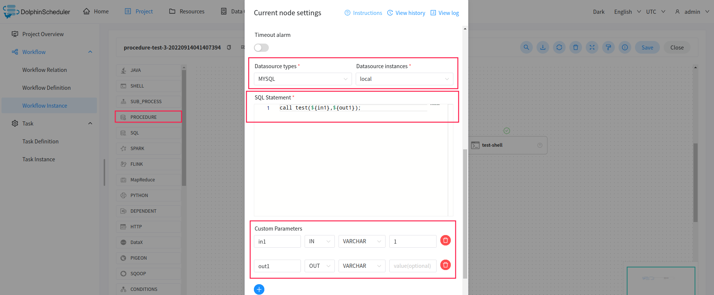Screen dimensions: 714x295
Task: Click the format DAG paint-roller icon
Action: pos(608,47)
